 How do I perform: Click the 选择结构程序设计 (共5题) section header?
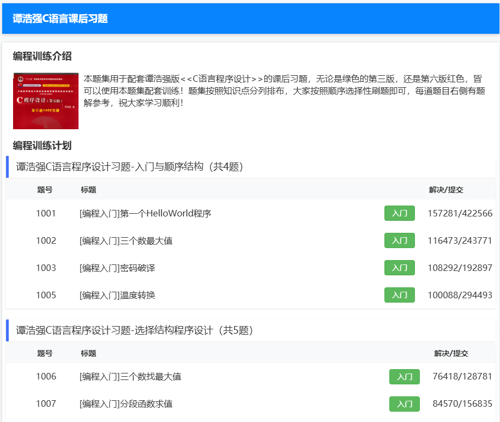pos(251,330)
